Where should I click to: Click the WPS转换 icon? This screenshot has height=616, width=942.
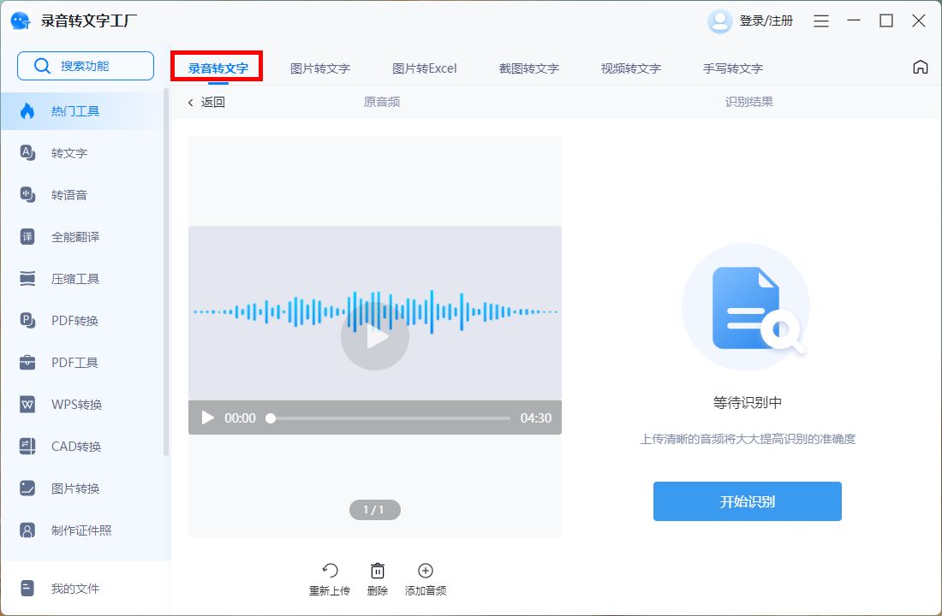pyautogui.click(x=27, y=404)
